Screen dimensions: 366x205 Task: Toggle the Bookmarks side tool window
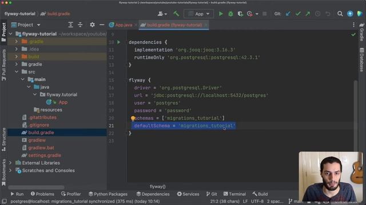click(x=3, y=173)
